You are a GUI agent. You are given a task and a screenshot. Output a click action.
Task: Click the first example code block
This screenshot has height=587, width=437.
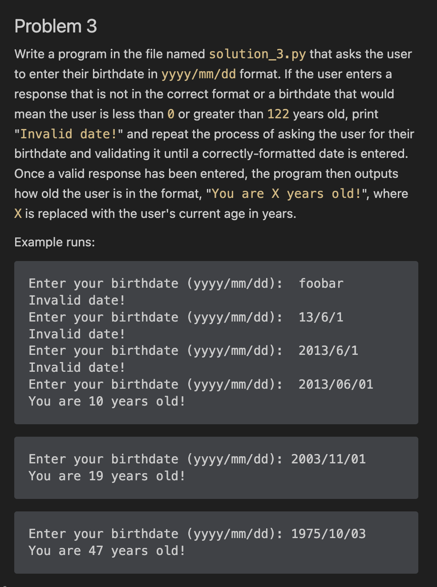click(216, 342)
